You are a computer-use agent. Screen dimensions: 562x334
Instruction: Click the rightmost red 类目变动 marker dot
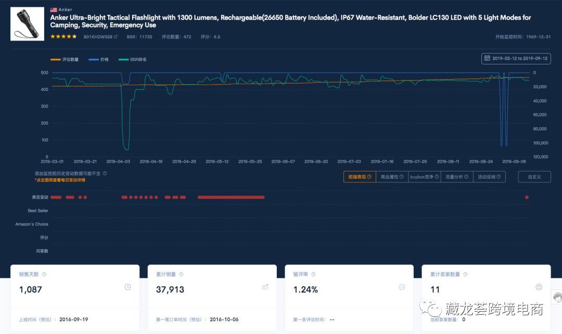527,197
